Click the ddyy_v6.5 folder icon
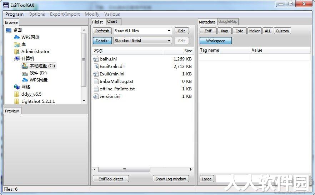The image size is (315, 195). (x=17, y=94)
